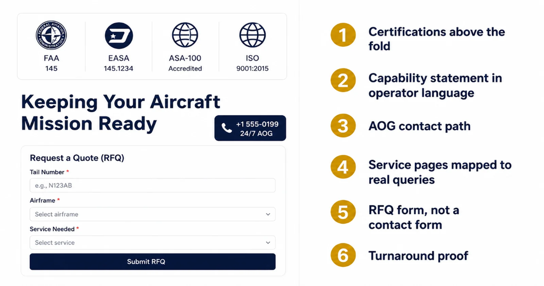This screenshot has height=286, width=544.
Task: Click the 'FAA 145' label text
Action: [52, 63]
